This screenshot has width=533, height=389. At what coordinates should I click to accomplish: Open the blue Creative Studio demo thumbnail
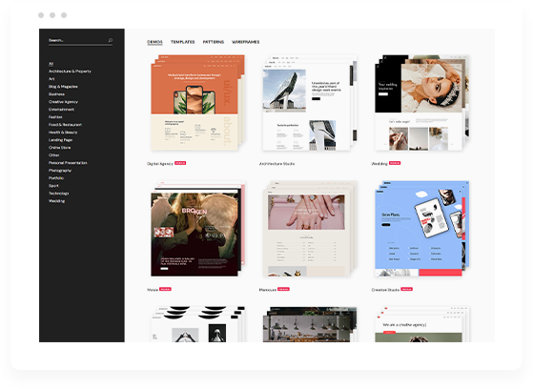[x=421, y=229]
